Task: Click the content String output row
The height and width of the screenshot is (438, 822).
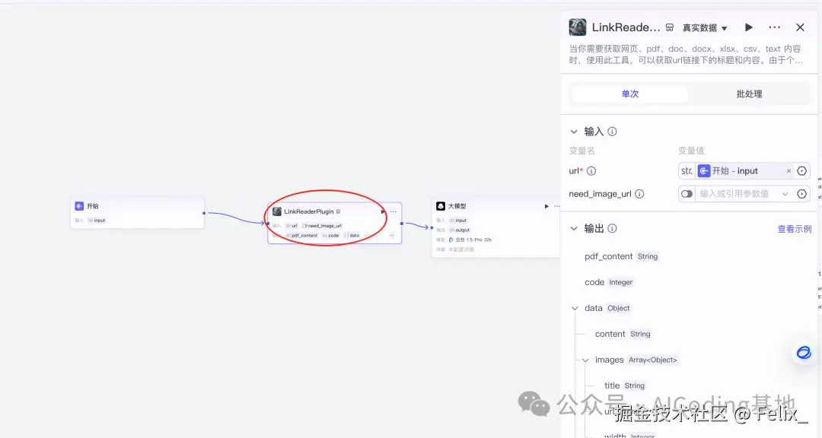Action: click(x=623, y=334)
